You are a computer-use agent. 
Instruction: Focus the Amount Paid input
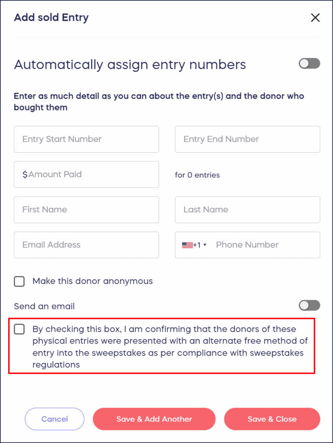[91, 174]
